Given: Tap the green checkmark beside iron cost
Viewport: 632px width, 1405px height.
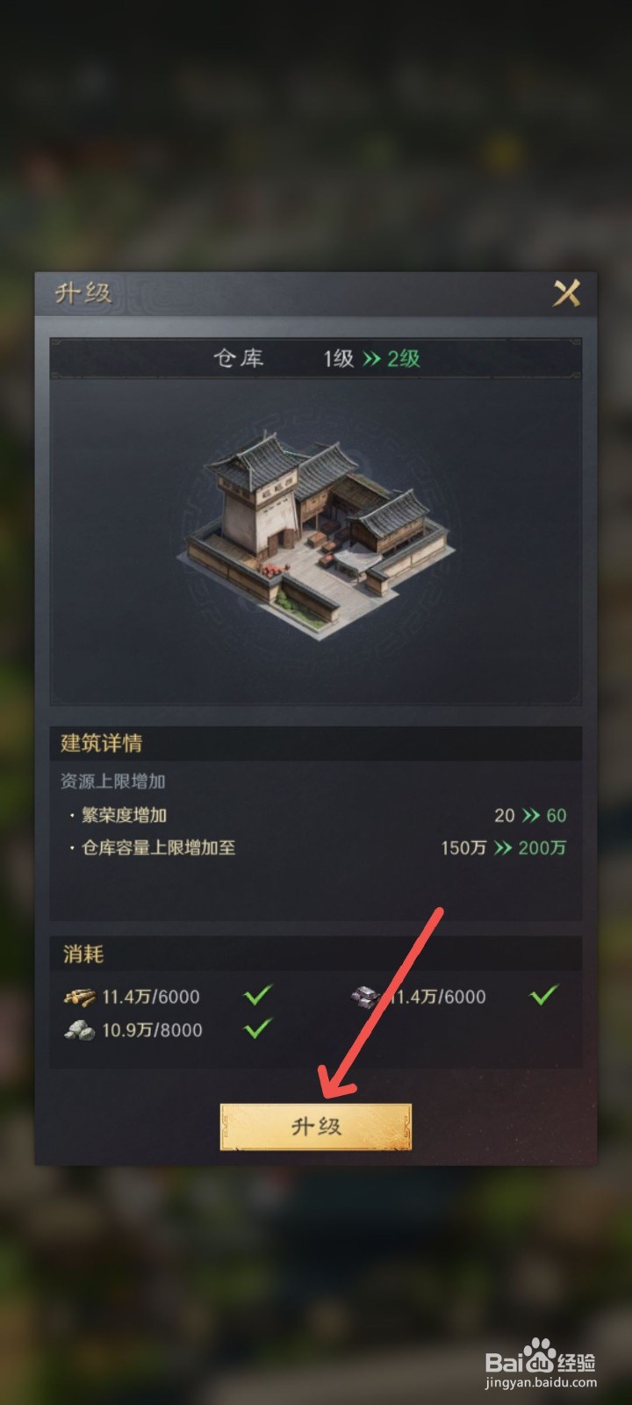Looking at the screenshot, I should (x=544, y=994).
